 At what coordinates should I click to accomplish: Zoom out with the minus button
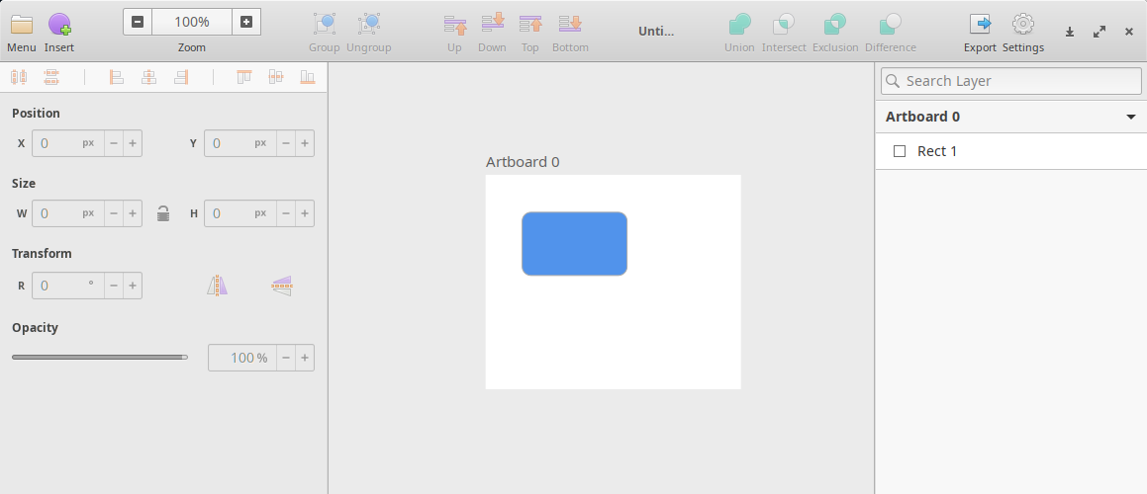tap(138, 22)
